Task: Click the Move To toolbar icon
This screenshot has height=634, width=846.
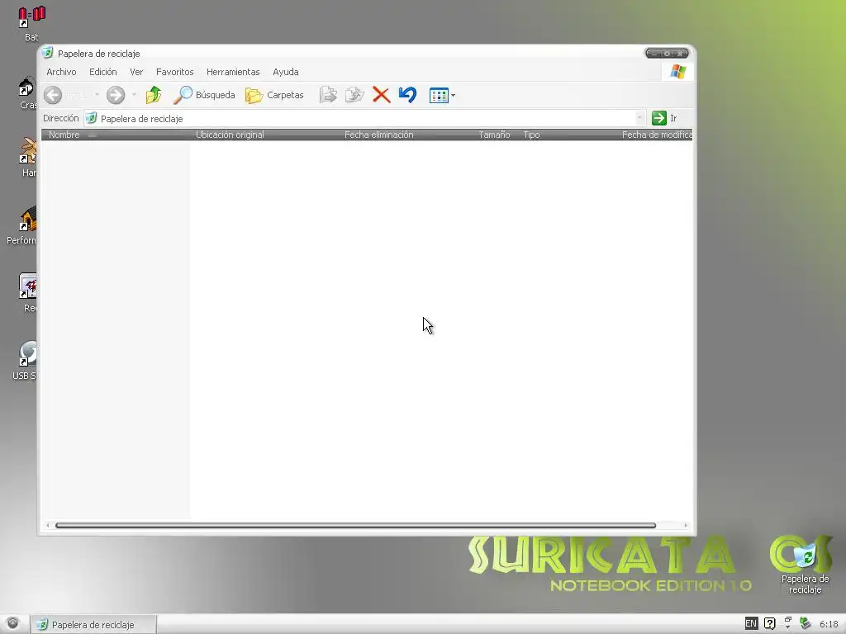Action: [328, 95]
